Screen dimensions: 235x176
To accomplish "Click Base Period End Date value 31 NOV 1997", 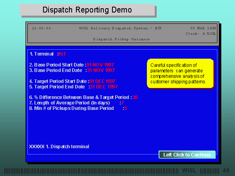I will pyautogui.click(x=101, y=70).
